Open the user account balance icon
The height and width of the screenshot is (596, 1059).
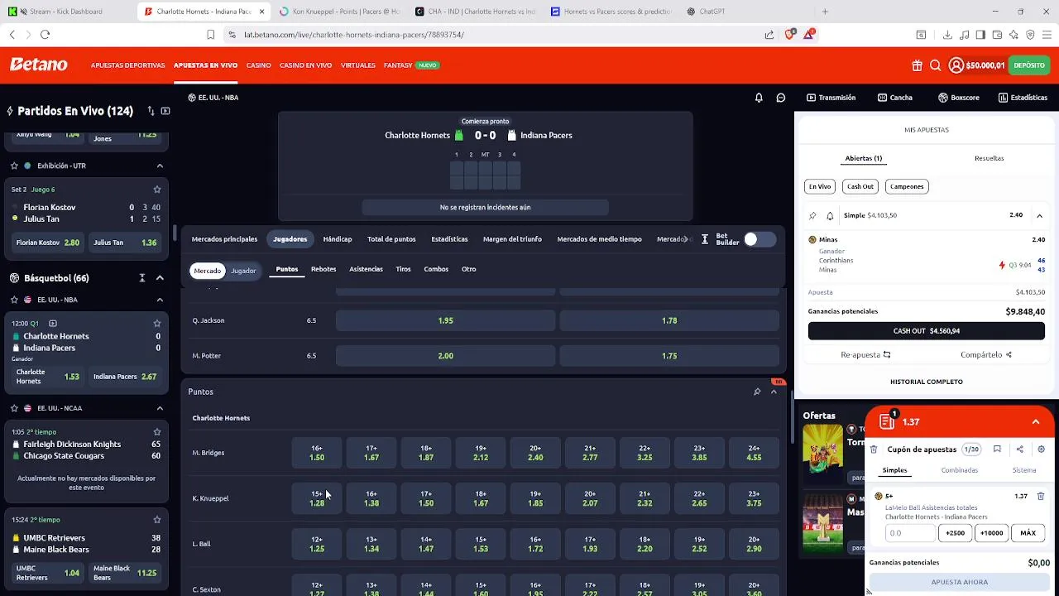pyautogui.click(x=956, y=65)
